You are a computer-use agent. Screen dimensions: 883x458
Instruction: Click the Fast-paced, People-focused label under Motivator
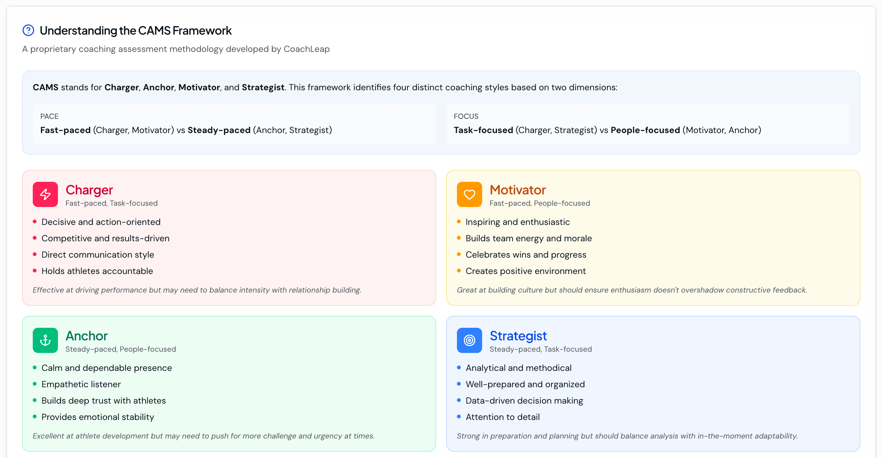click(540, 203)
